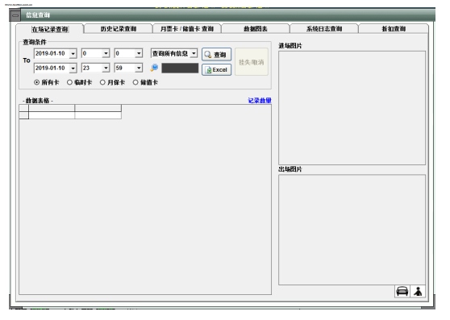Select the 临时卡 radio button
The width and height of the screenshot is (450, 320).
[x=69, y=82]
